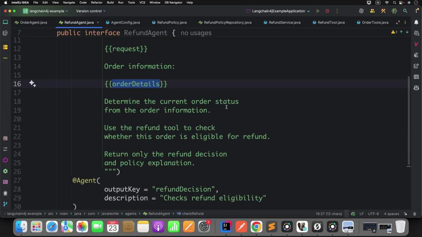The image size is (422, 237).
Task: Open the langchain4j-example project dropdown
Action: point(45,11)
